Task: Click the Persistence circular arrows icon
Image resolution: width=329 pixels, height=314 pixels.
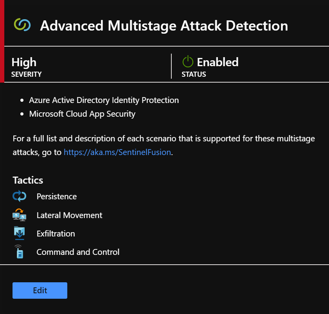Action: (x=19, y=196)
